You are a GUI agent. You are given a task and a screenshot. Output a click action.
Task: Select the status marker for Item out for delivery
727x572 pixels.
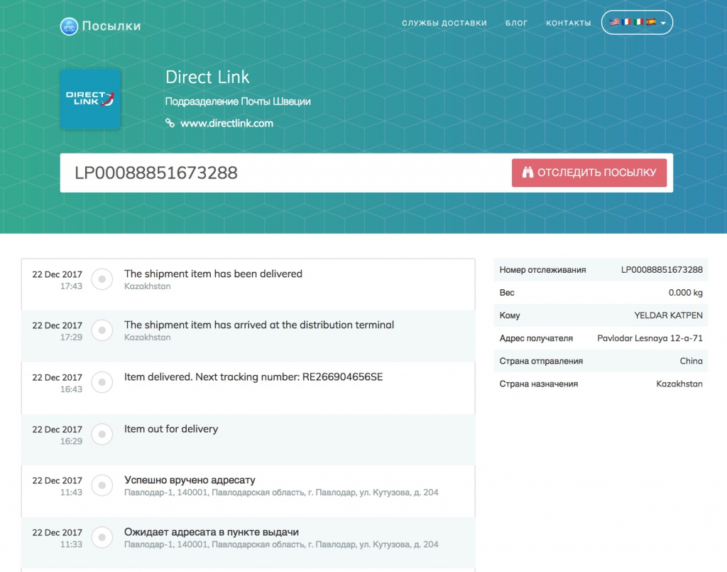pyautogui.click(x=102, y=434)
